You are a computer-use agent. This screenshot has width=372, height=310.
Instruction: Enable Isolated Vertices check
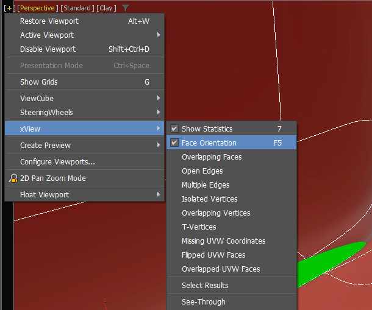(x=232, y=199)
